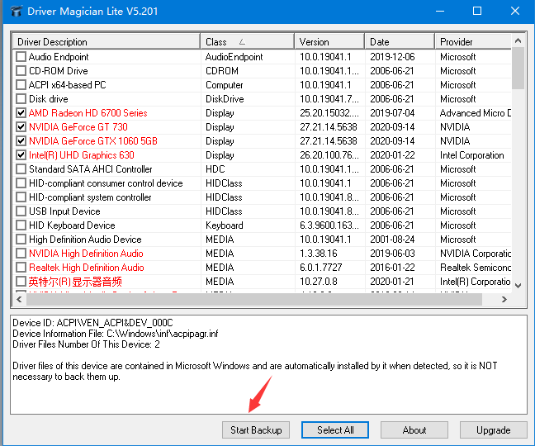Select the Realtek High Definition Audio entry
This screenshot has width=535, height=446.
[x=87, y=268]
